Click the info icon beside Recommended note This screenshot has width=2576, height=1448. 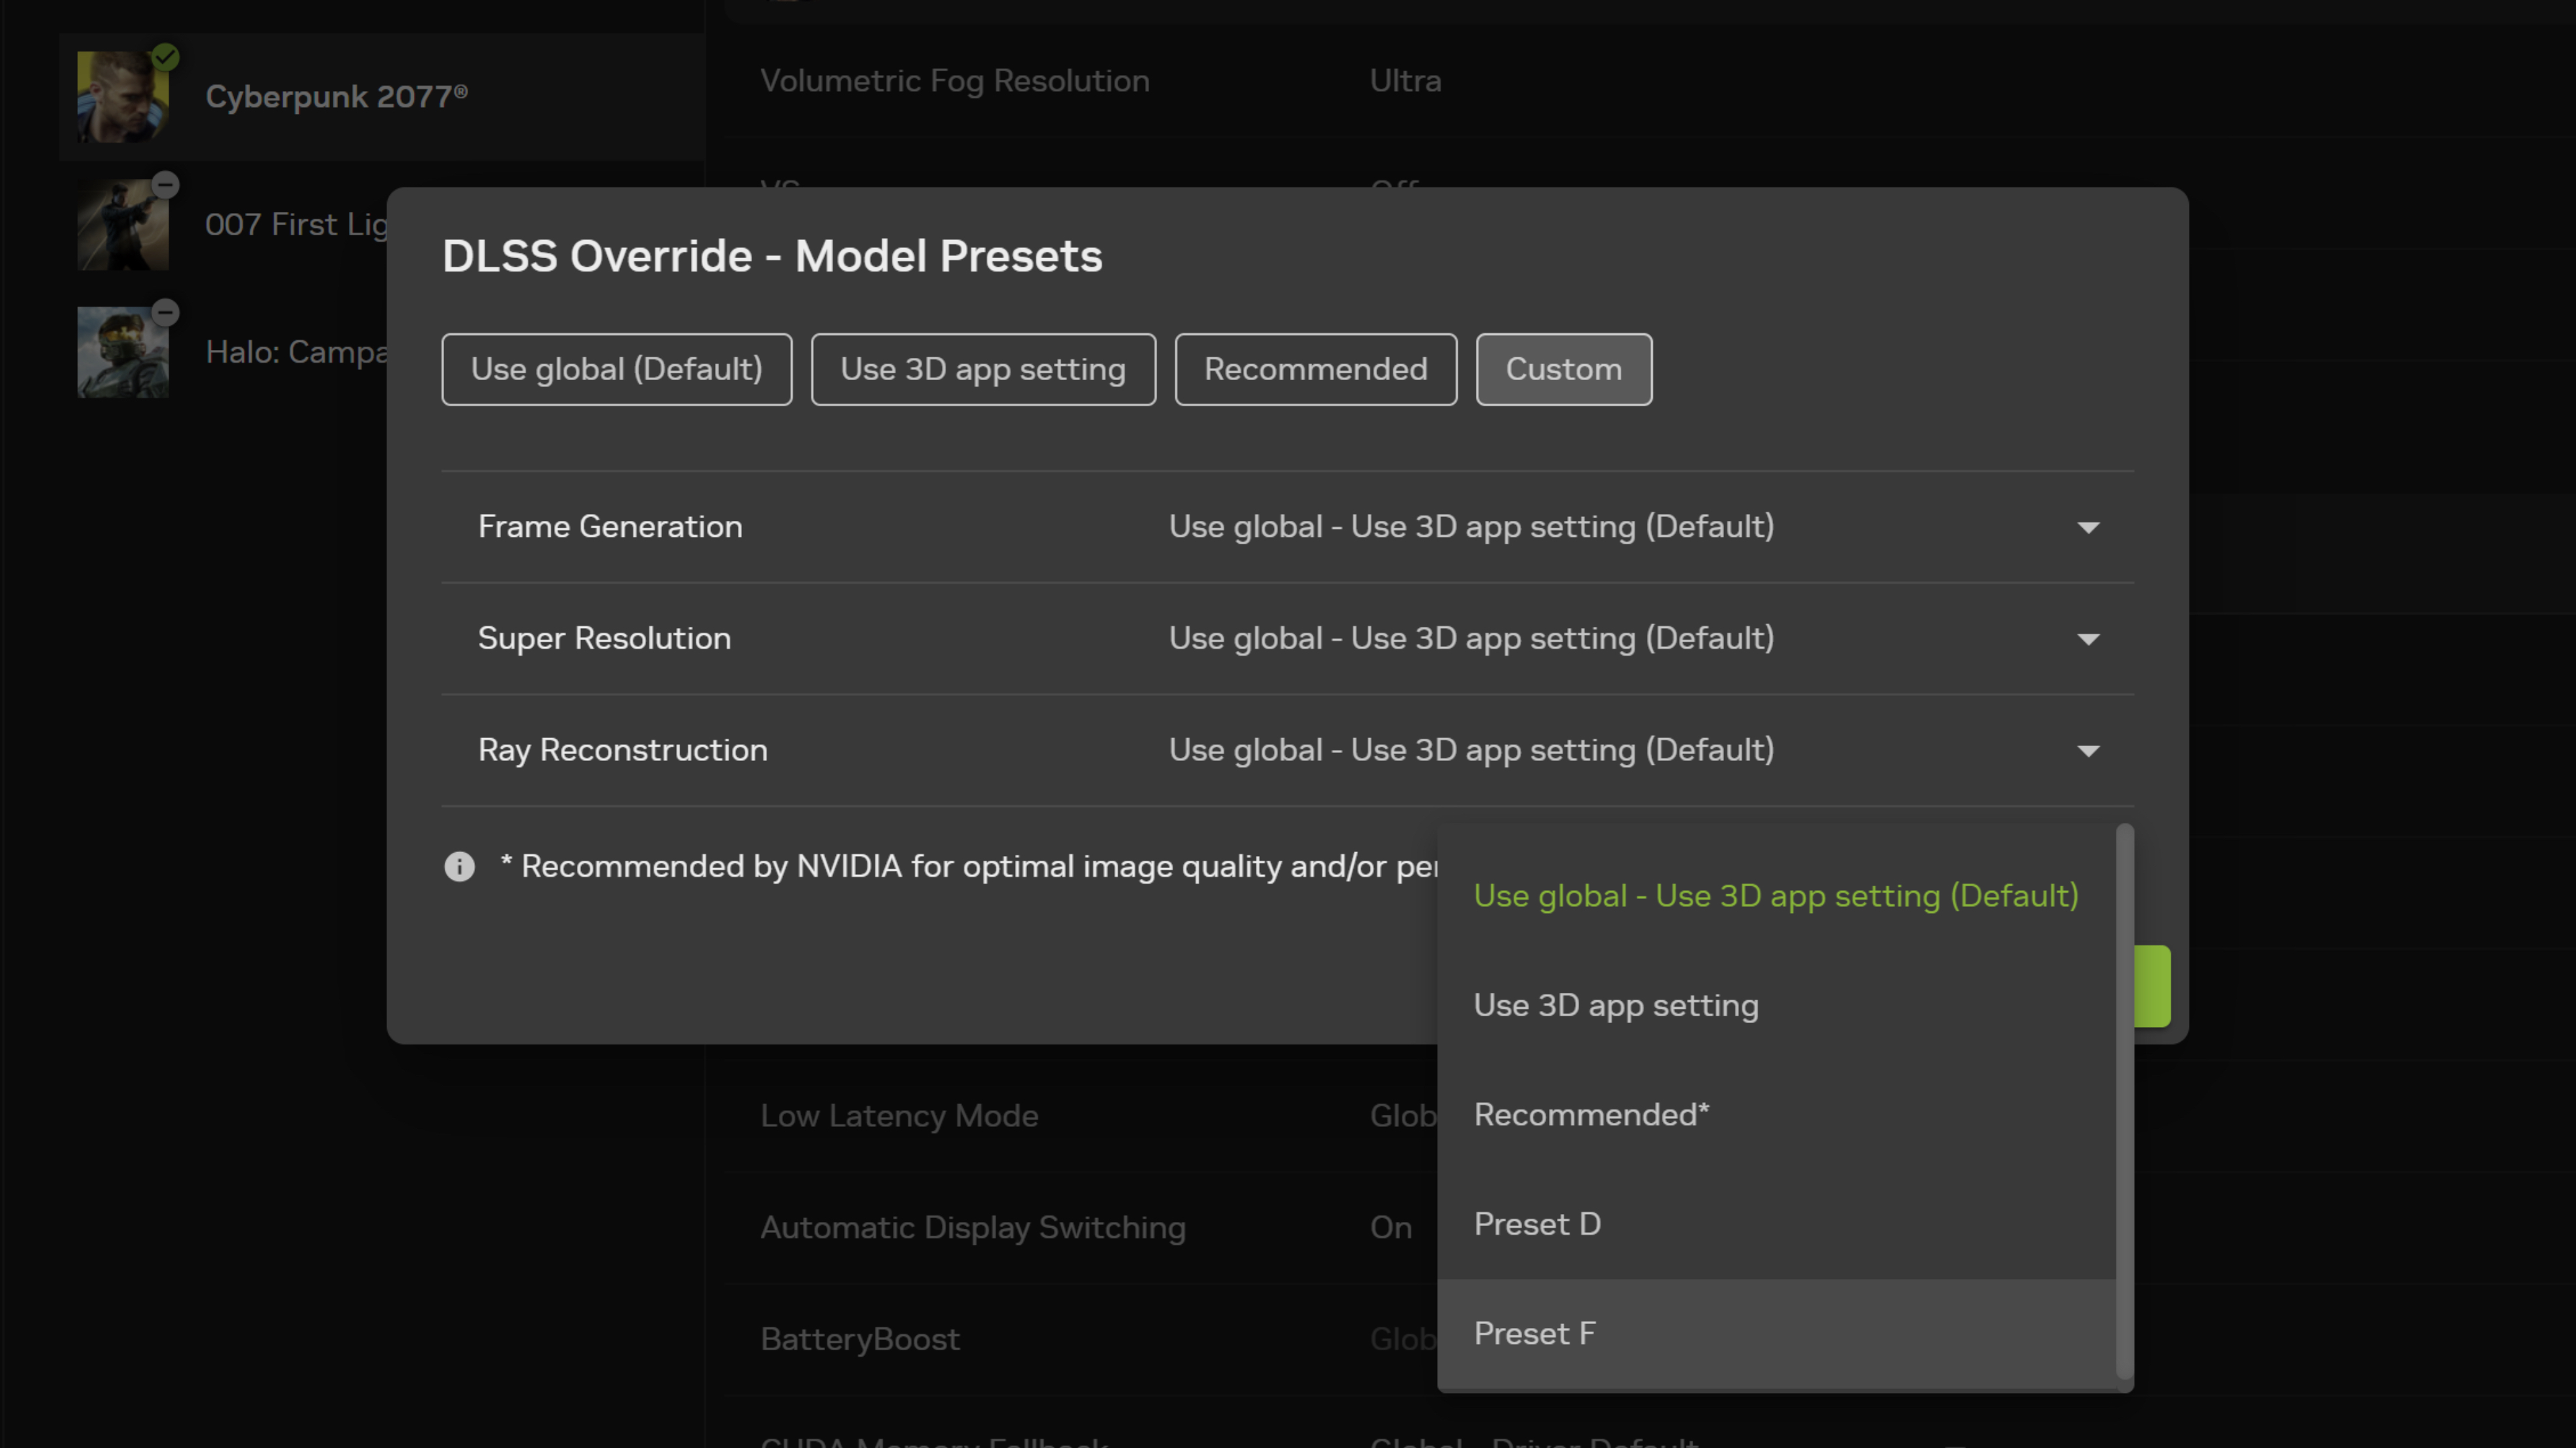click(x=459, y=866)
